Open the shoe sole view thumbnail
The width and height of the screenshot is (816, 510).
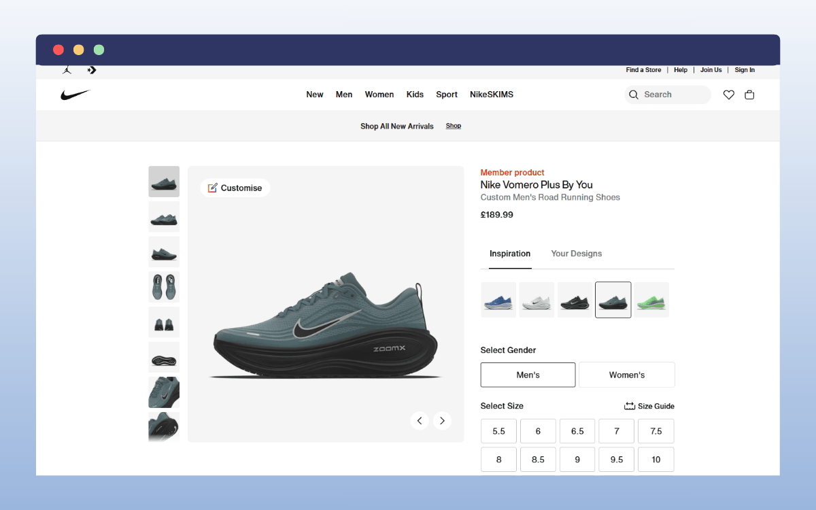point(164,357)
